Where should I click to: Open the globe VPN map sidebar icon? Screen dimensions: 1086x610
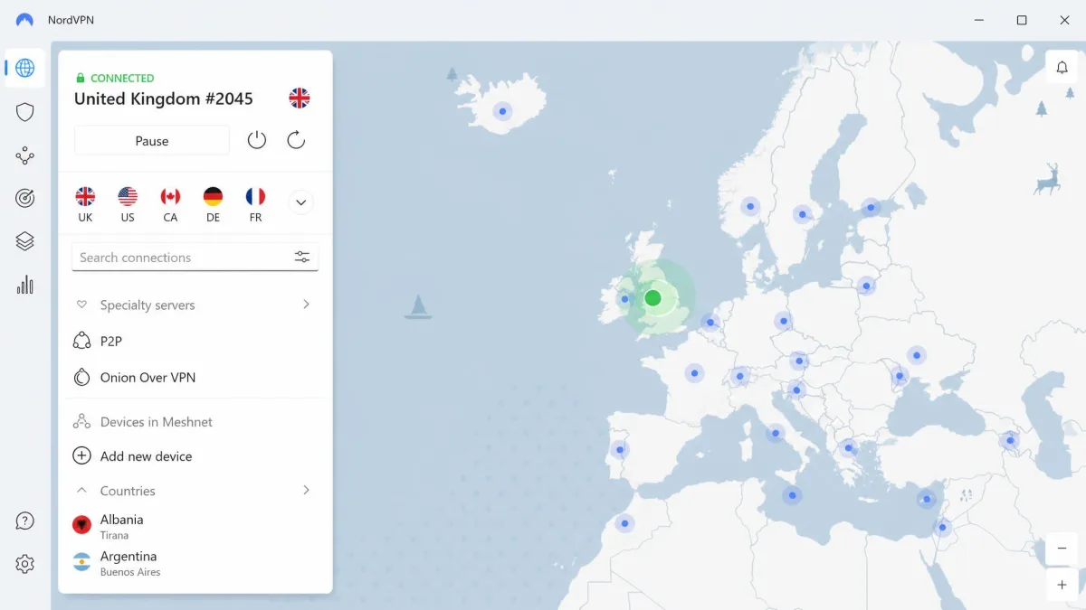pyautogui.click(x=25, y=68)
